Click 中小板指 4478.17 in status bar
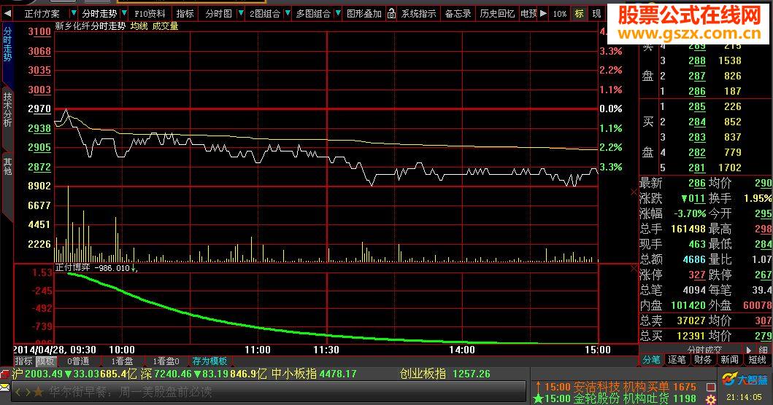773x405 pixels. pyautogui.click(x=314, y=374)
